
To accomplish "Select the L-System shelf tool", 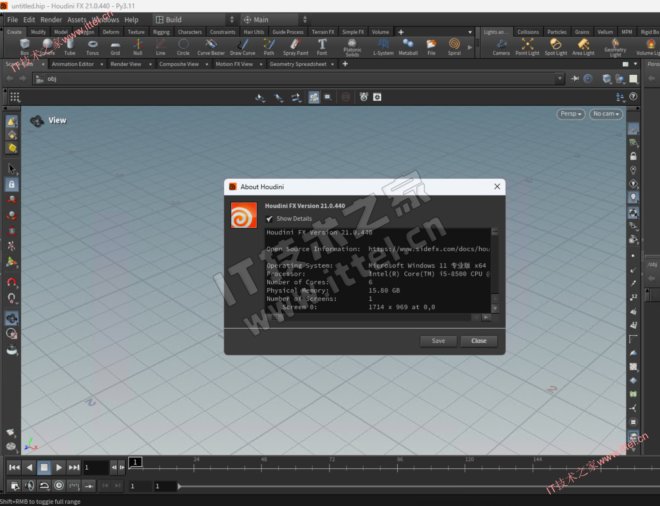I will pyautogui.click(x=383, y=46).
